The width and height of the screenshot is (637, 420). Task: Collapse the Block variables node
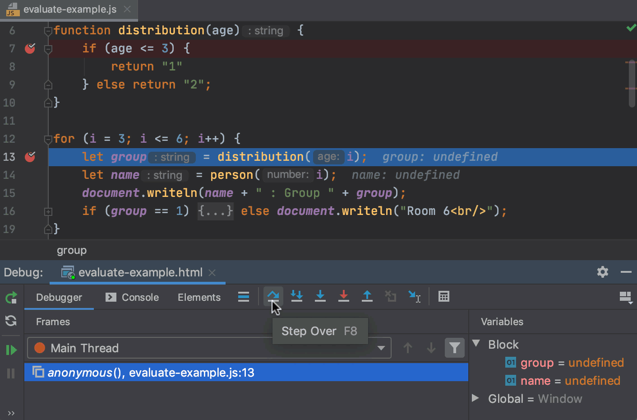476,343
